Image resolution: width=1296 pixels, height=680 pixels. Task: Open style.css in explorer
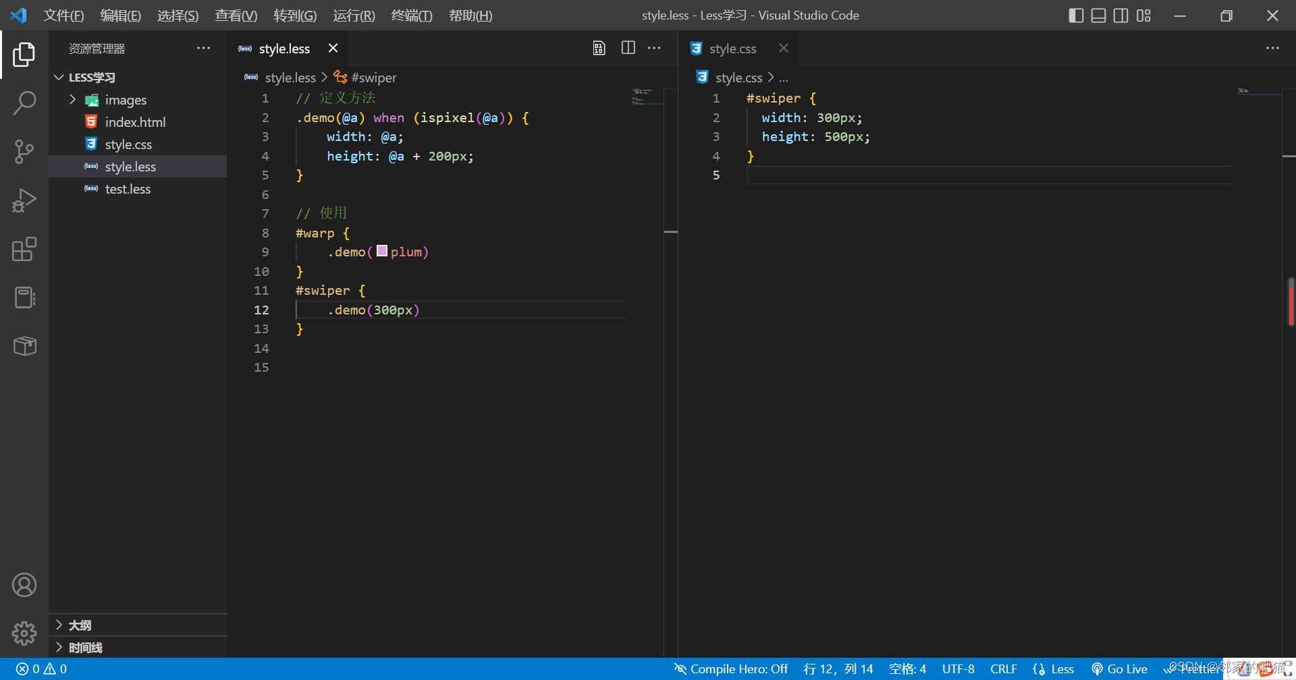pos(138,144)
